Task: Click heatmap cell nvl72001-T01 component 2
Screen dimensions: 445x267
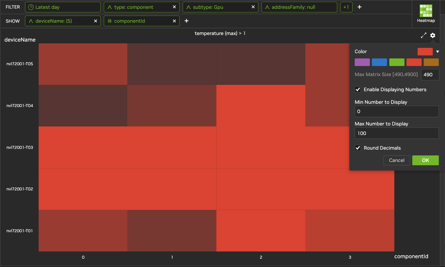Action: click(261, 231)
